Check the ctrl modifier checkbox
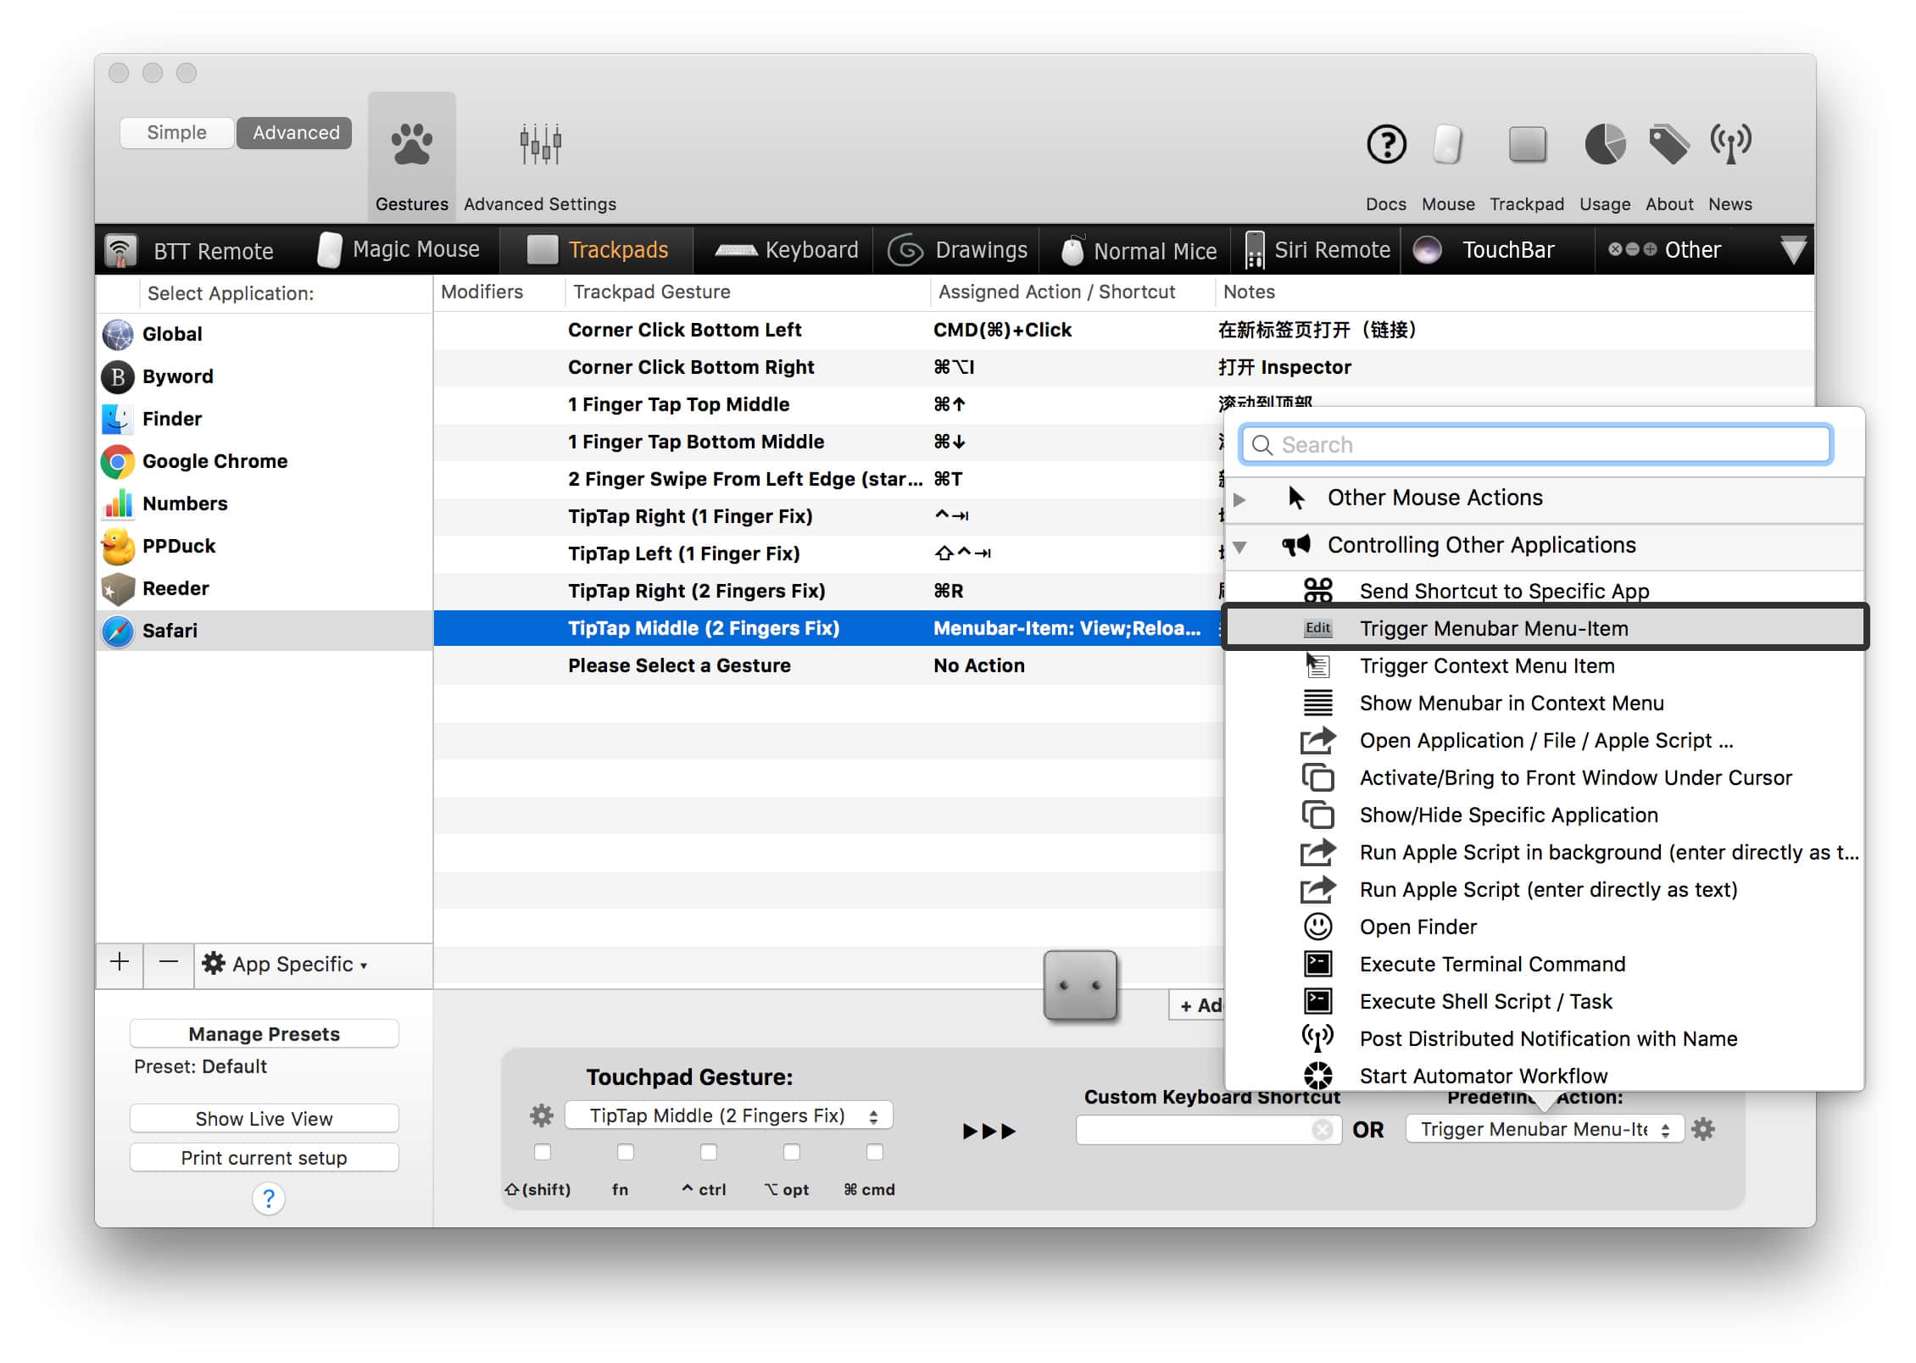This screenshot has height=1363, width=1916. pos(708,1152)
